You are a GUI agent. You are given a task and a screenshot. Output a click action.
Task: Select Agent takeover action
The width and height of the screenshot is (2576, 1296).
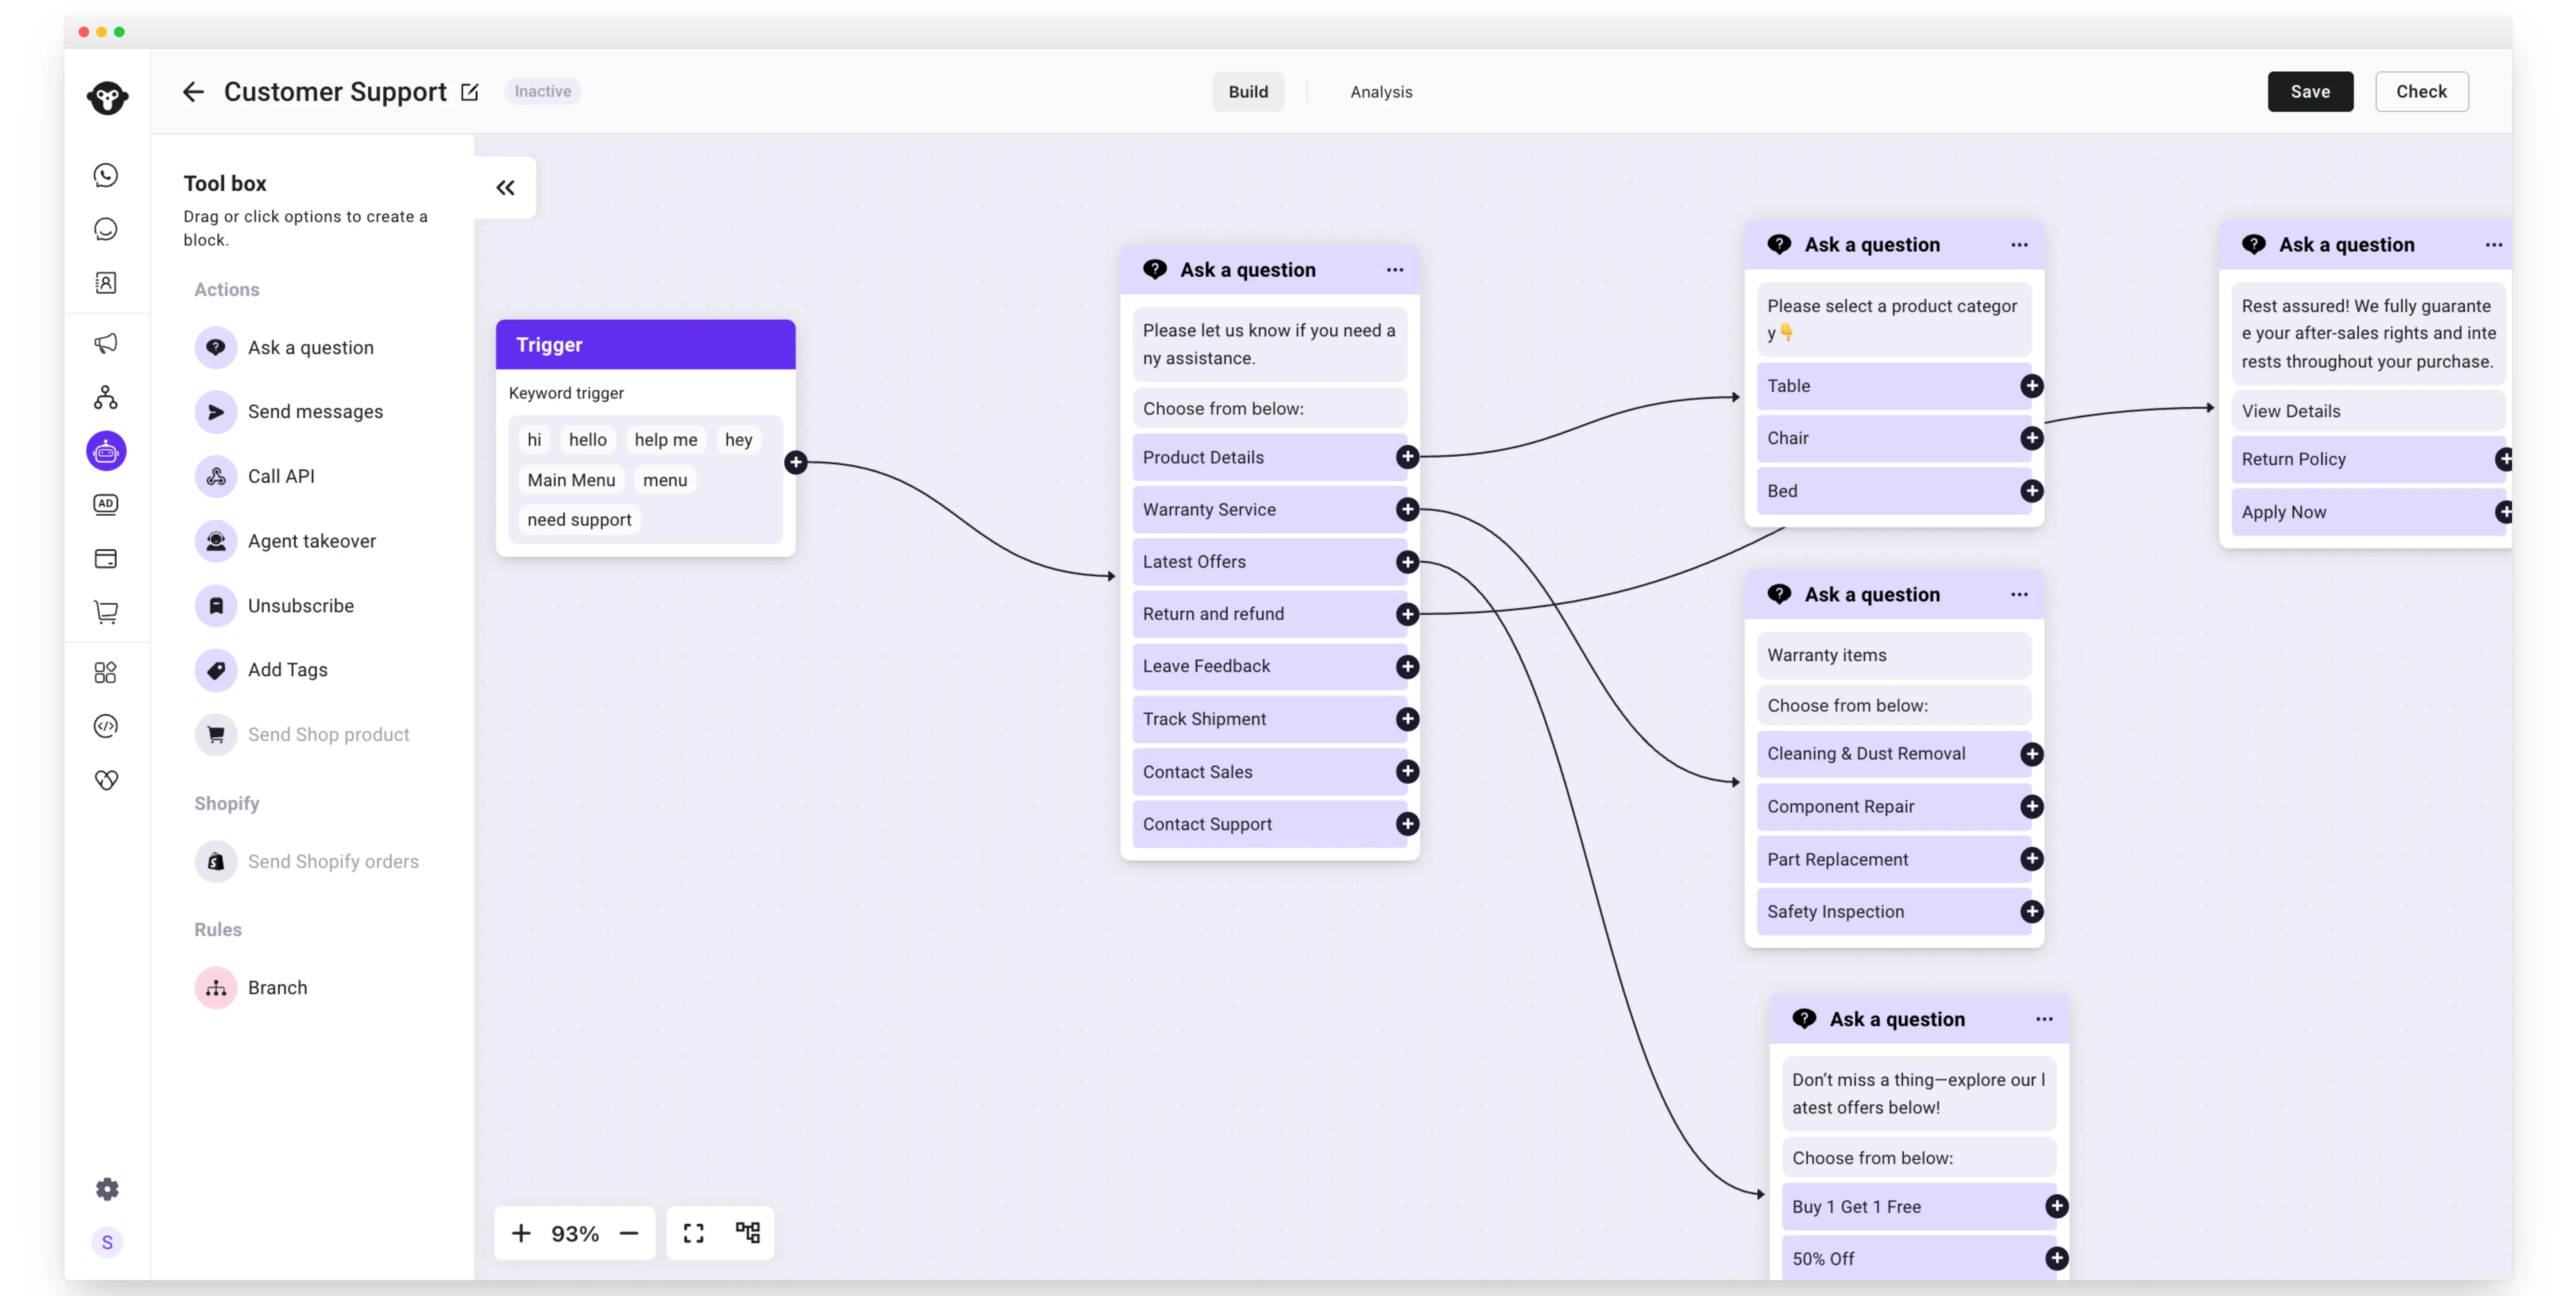(x=286, y=541)
